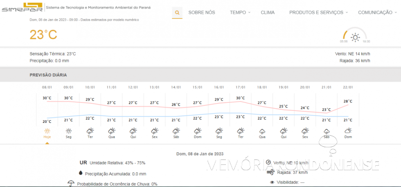The width and height of the screenshot is (401, 187).
Task: Choose Tuesday 10/01 rain forecast icon
Action: (x=90, y=131)
